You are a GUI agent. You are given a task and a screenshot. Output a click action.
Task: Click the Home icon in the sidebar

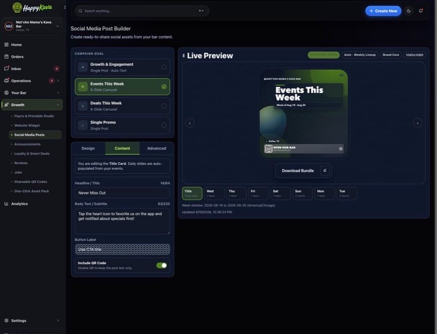[x=6, y=45]
